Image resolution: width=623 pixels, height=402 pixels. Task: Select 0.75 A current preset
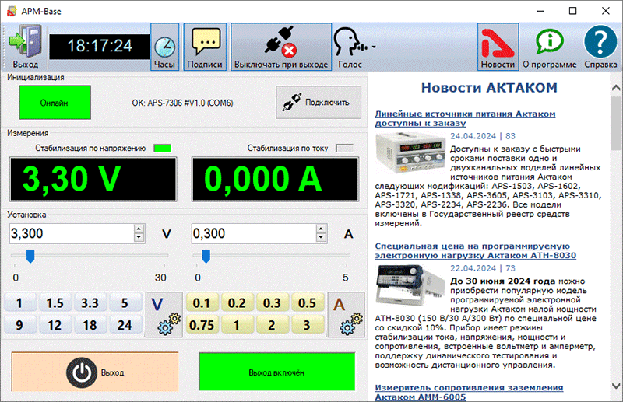[x=202, y=325]
